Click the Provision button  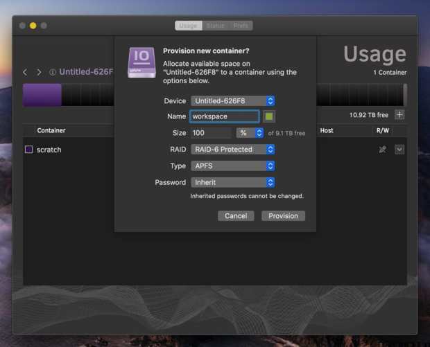pos(283,216)
